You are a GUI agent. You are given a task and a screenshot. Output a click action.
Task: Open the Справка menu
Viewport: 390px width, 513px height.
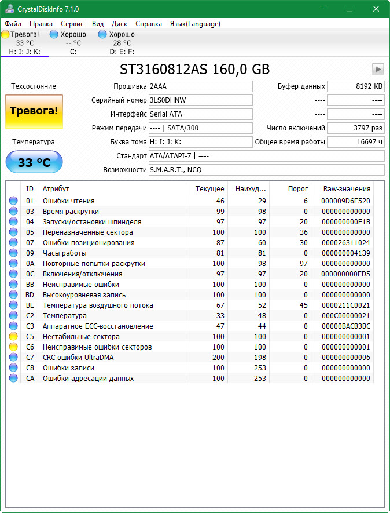point(149,24)
